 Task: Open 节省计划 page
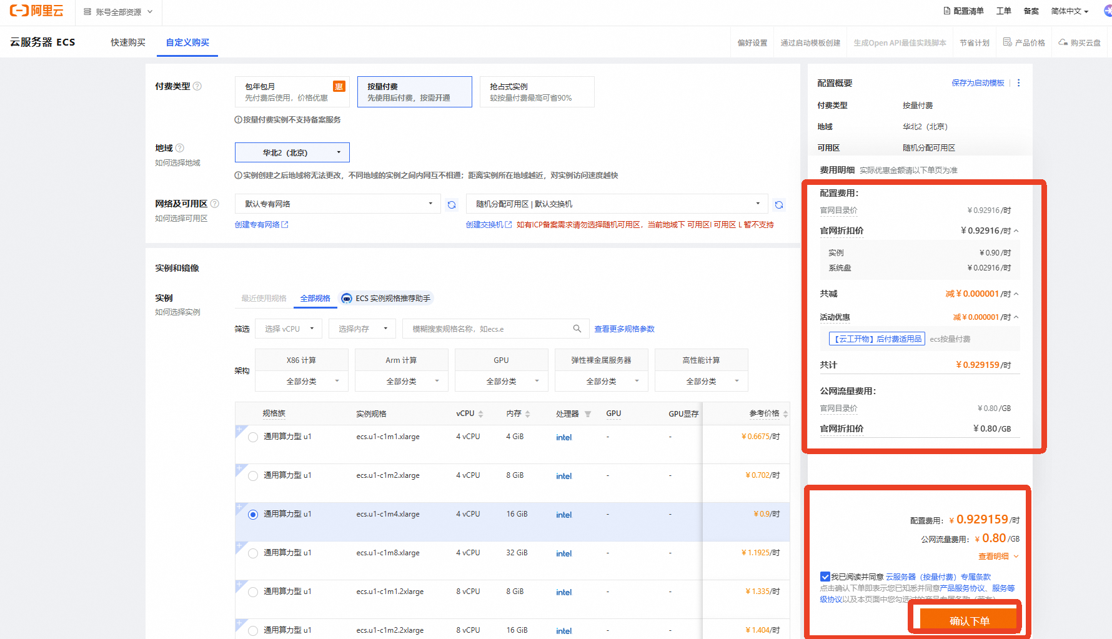click(975, 42)
